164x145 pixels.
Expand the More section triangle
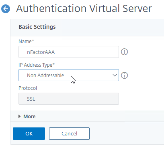[x=20, y=117]
